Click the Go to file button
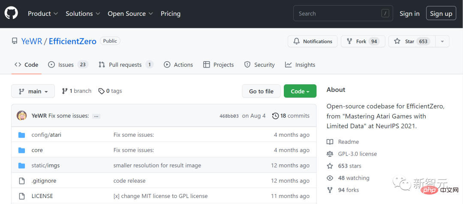The height and width of the screenshot is (204, 463). tap(261, 91)
